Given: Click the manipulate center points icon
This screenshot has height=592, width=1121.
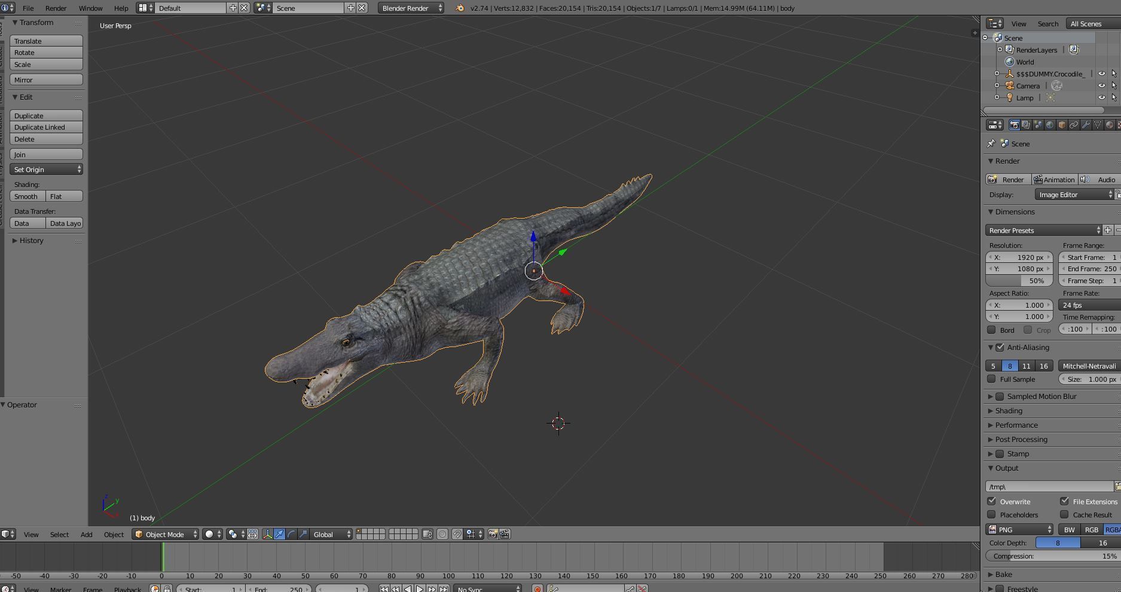Looking at the screenshot, I should 252,534.
